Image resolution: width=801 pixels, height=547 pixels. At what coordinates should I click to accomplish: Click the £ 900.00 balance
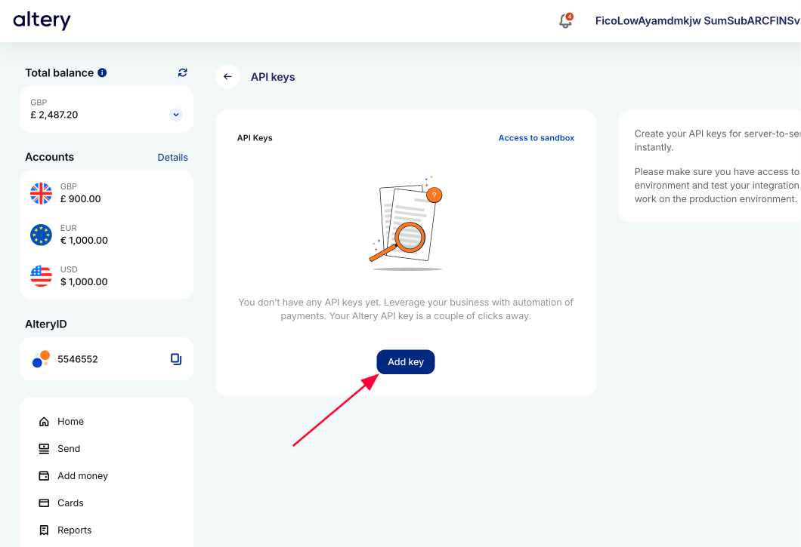pos(81,199)
